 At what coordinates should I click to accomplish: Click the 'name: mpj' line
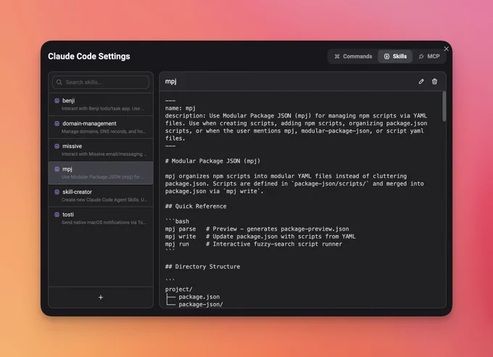coord(181,108)
